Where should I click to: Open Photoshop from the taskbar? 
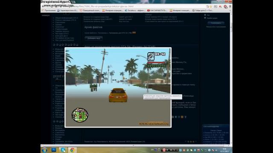click(x=54, y=150)
